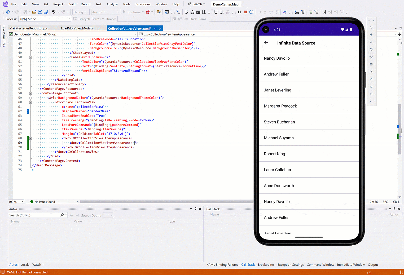Viewport: 404px width, 275px height.
Task: Switch to MailMessagesRepository.cs tab
Action: point(29,28)
